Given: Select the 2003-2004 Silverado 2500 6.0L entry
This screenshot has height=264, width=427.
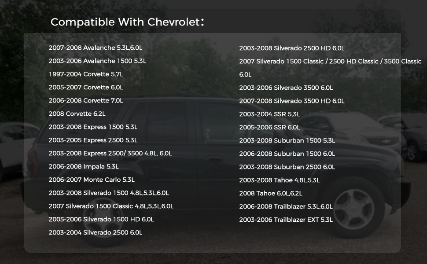Looking at the screenshot, I should tap(96, 232).
